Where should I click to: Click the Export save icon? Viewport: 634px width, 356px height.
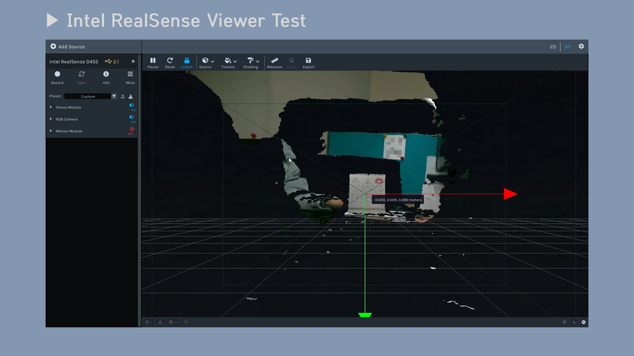click(308, 60)
